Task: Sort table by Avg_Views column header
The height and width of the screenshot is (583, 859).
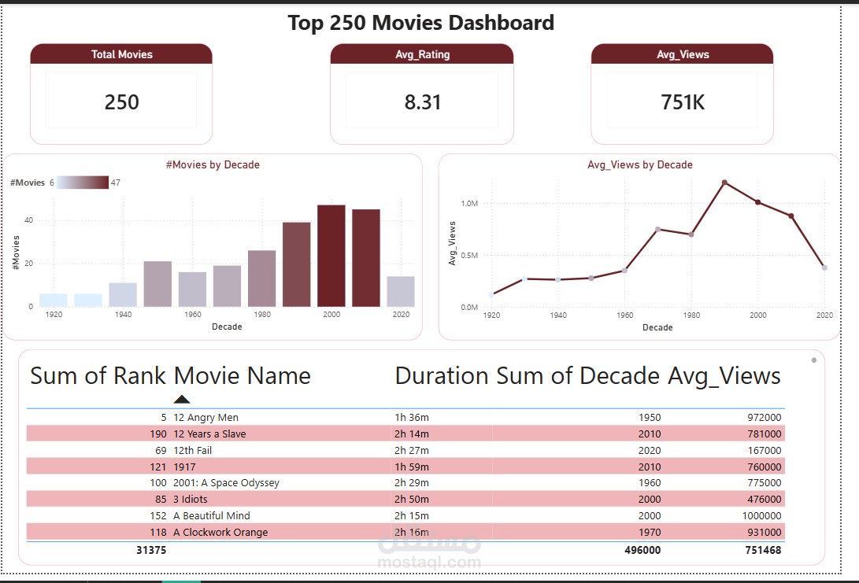Action: click(724, 376)
